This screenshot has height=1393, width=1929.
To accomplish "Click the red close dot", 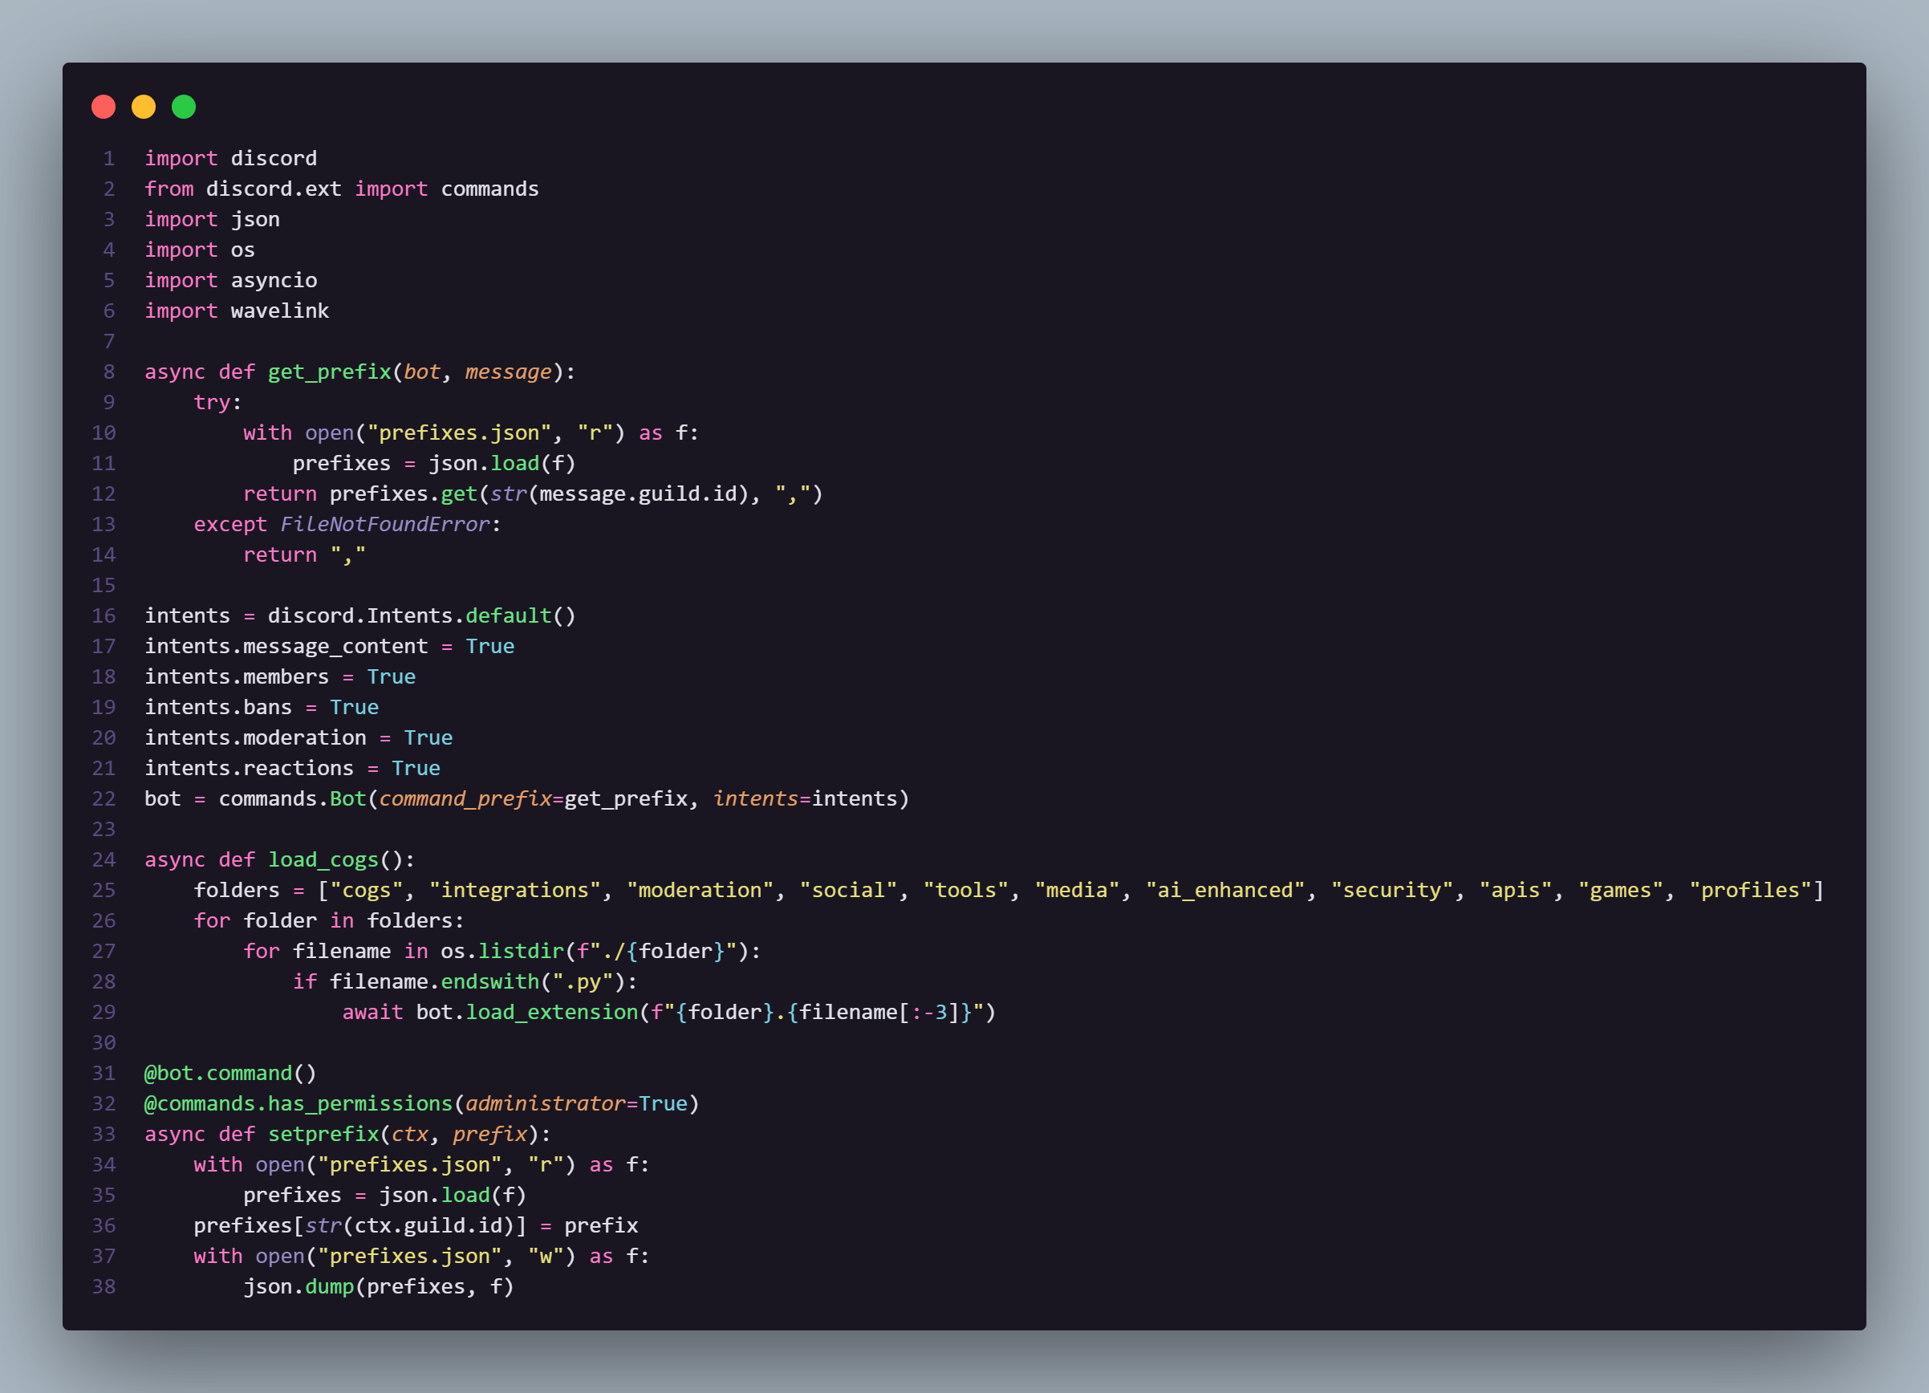I will pyautogui.click(x=104, y=108).
